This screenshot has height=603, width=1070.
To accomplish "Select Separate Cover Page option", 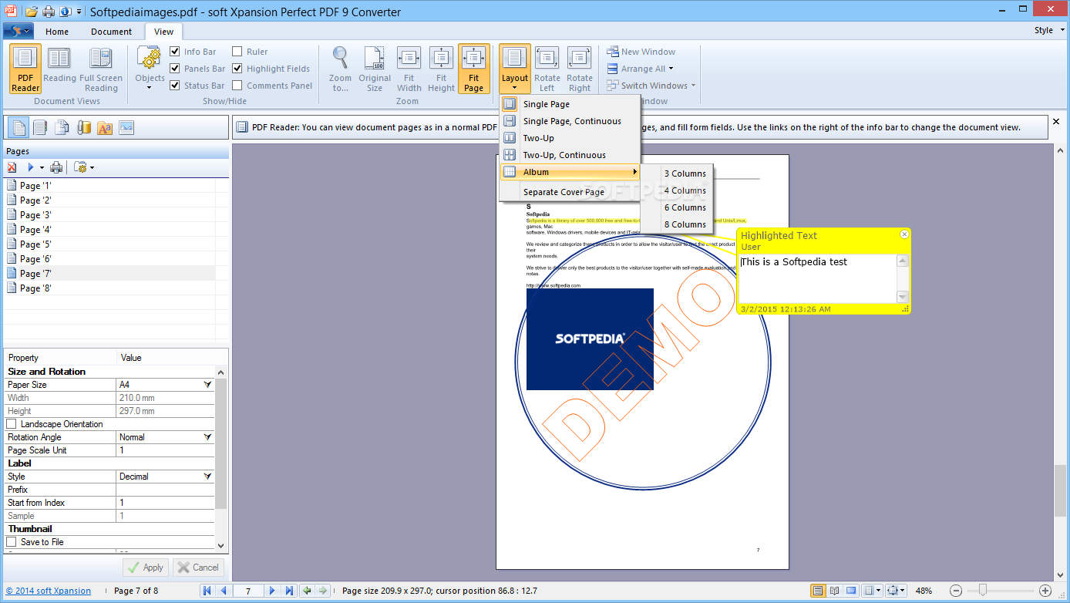I will [570, 192].
